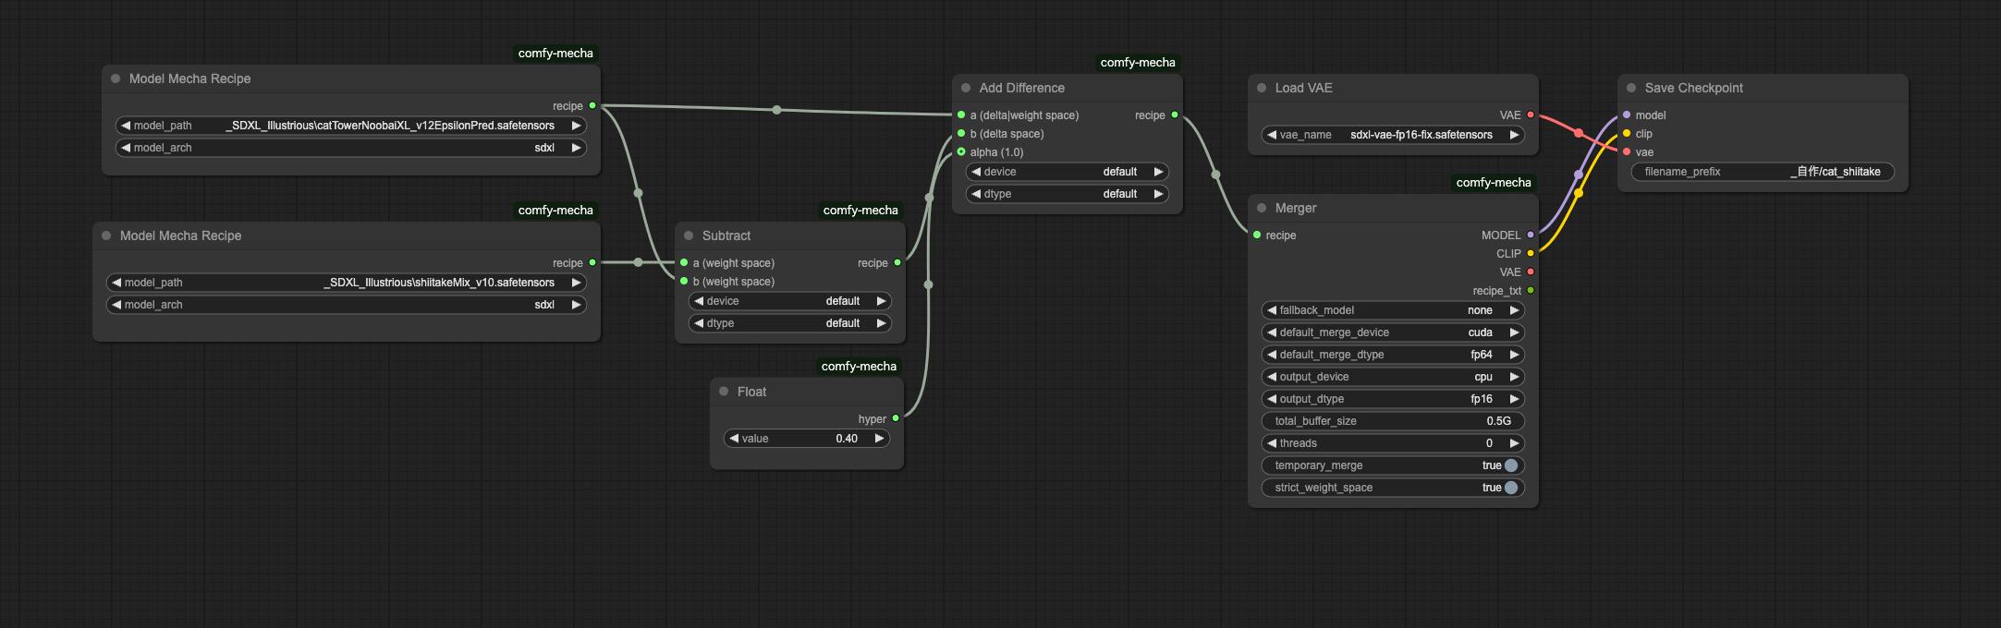Collapse the Save Checkpoint node via its title dot
Viewport: 2001px width, 628px height.
point(1631,88)
